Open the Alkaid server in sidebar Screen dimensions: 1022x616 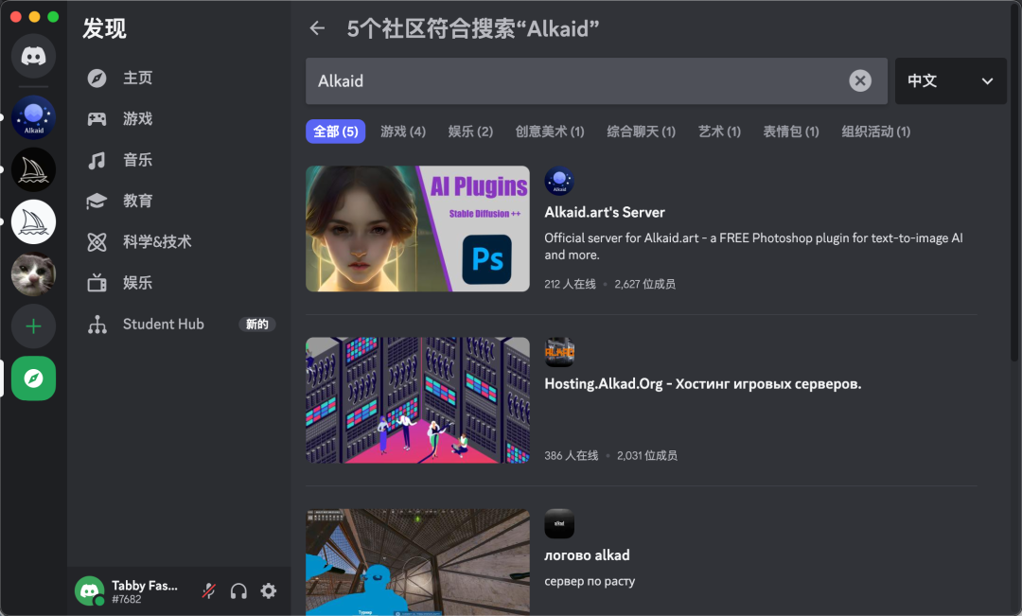coord(33,117)
